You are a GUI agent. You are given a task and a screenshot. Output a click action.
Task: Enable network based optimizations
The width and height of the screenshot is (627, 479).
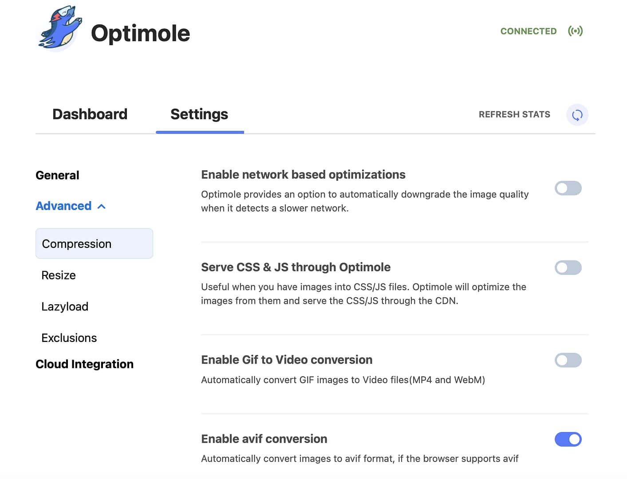tap(568, 188)
